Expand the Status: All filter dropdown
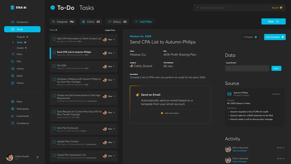The height and width of the screenshot is (164, 291). [117, 22]
